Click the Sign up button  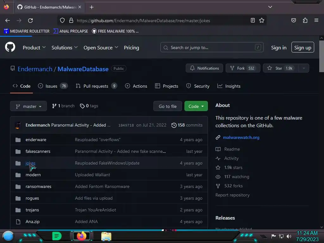tap(303, 47)
